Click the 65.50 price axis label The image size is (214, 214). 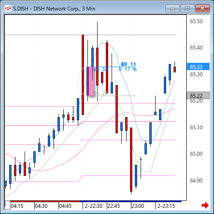[196, 21]
